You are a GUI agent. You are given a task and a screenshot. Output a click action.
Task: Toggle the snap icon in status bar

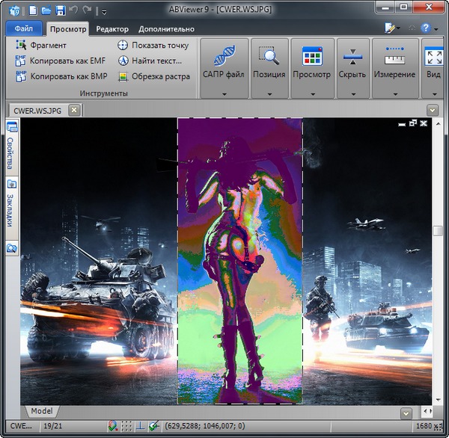112,426
